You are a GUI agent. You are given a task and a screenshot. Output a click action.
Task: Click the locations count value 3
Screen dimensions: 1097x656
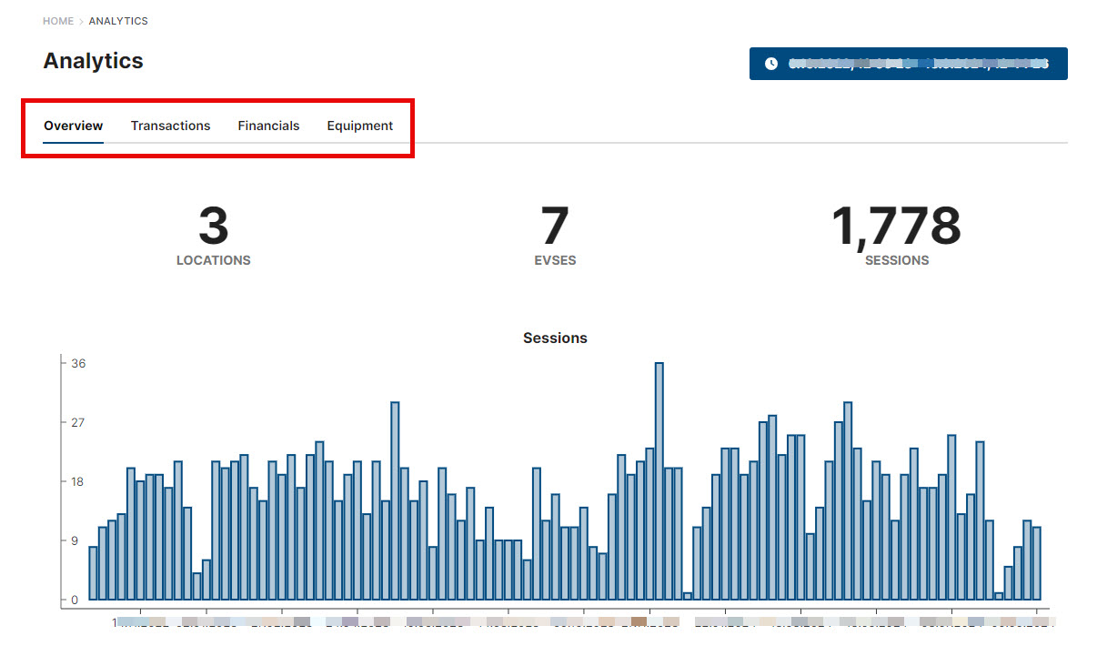point(213,226)
